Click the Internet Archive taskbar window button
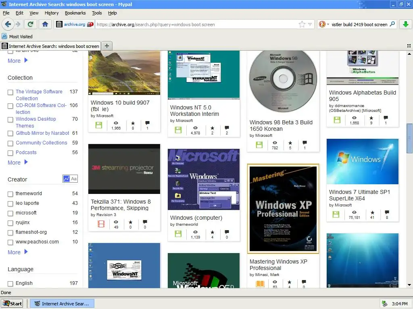413x309 pixels. [x=62, y=304]
